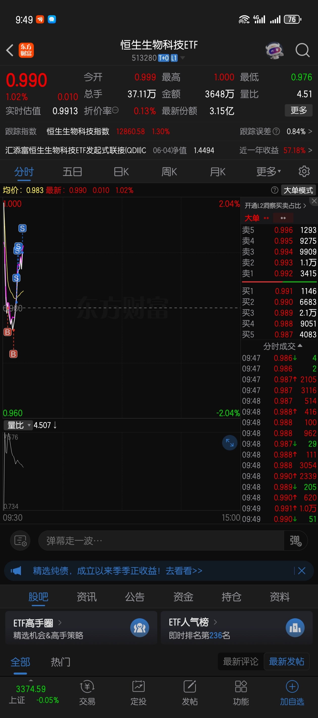Toggle the 弹 danmaku switch
The width and height of the screenshot is (318, 718).
coord(296,541)
